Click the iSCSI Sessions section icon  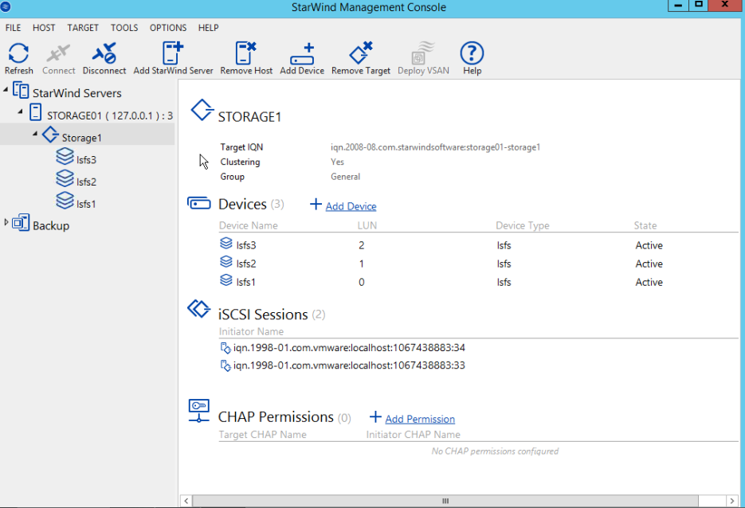198,309
